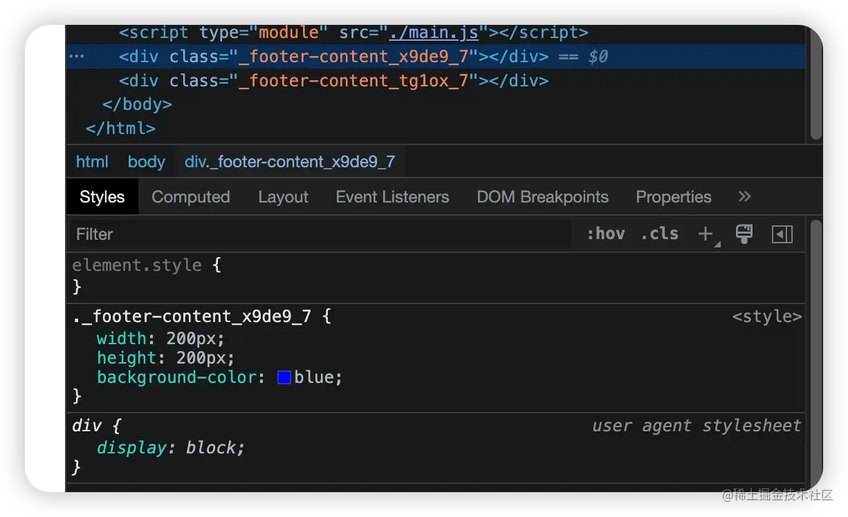Select the body breadcrumb
Screen dimensions: 848x517
147,162
